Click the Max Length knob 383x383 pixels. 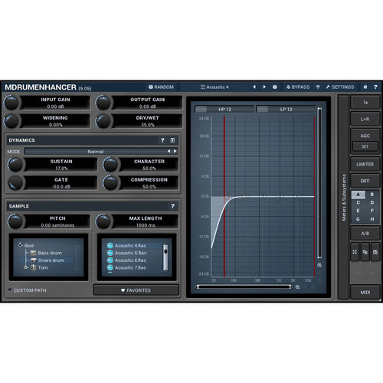coord(103,221)
